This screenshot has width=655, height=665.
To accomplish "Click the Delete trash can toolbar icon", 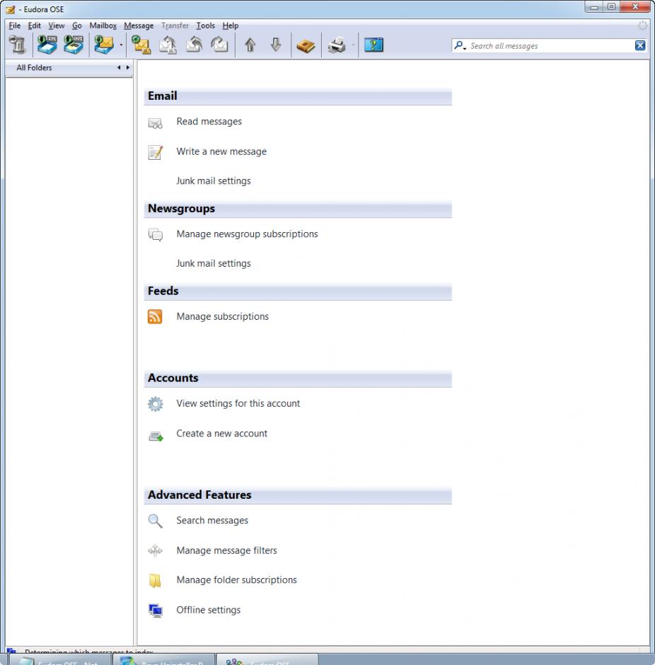I will point(18,45).
